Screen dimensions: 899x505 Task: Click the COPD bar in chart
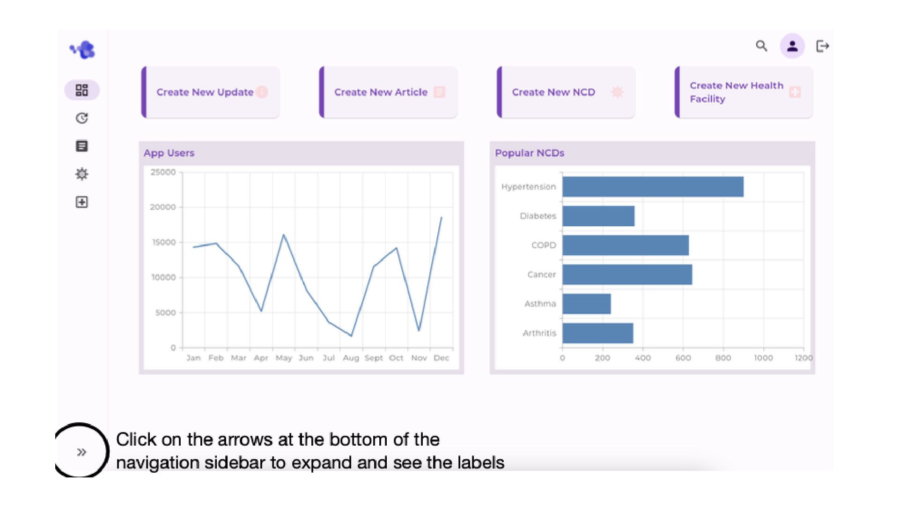click(x=626, y=245)
